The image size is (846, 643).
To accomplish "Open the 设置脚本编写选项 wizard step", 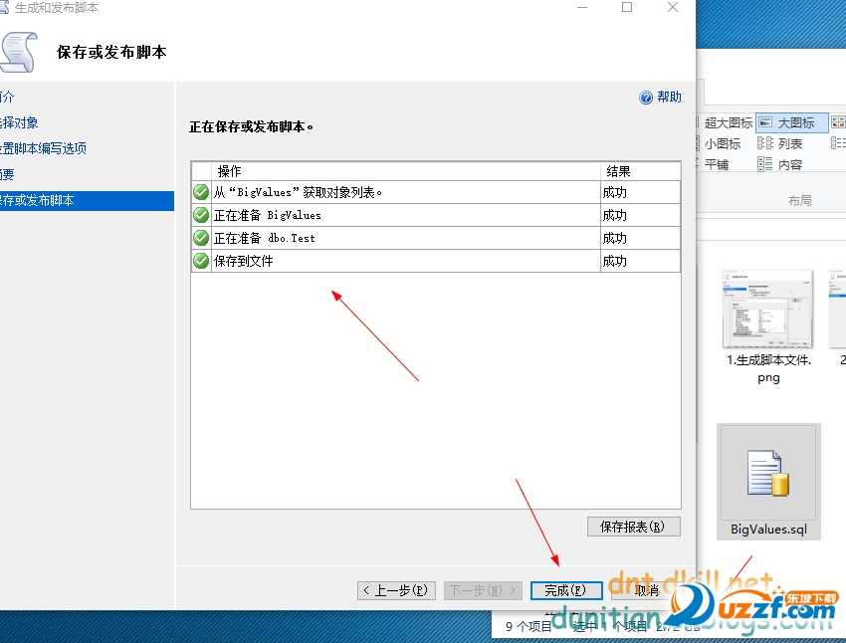I will 44,148.
